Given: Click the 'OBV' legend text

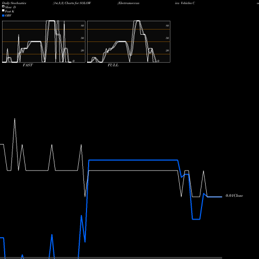Looking at the screenshot, I should click(8, 16).
